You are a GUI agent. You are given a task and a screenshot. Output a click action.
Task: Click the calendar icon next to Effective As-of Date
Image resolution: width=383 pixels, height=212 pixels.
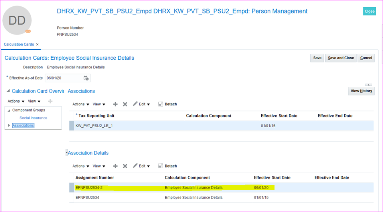86,78
